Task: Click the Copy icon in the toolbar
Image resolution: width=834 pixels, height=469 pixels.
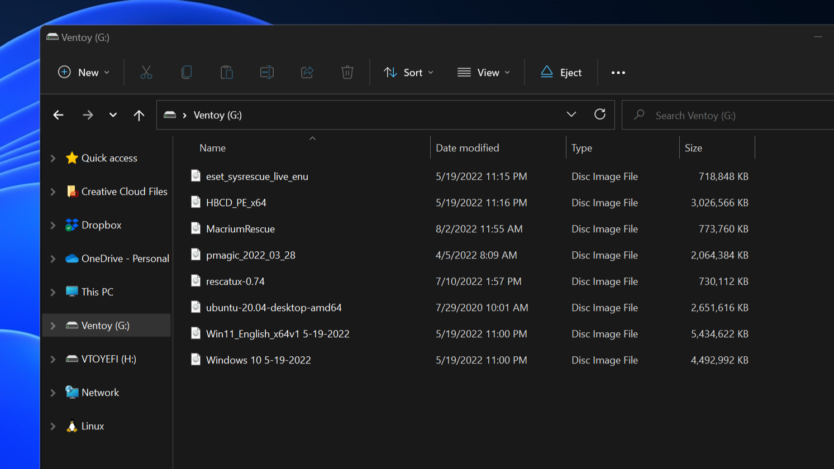Action: (186, 72)
